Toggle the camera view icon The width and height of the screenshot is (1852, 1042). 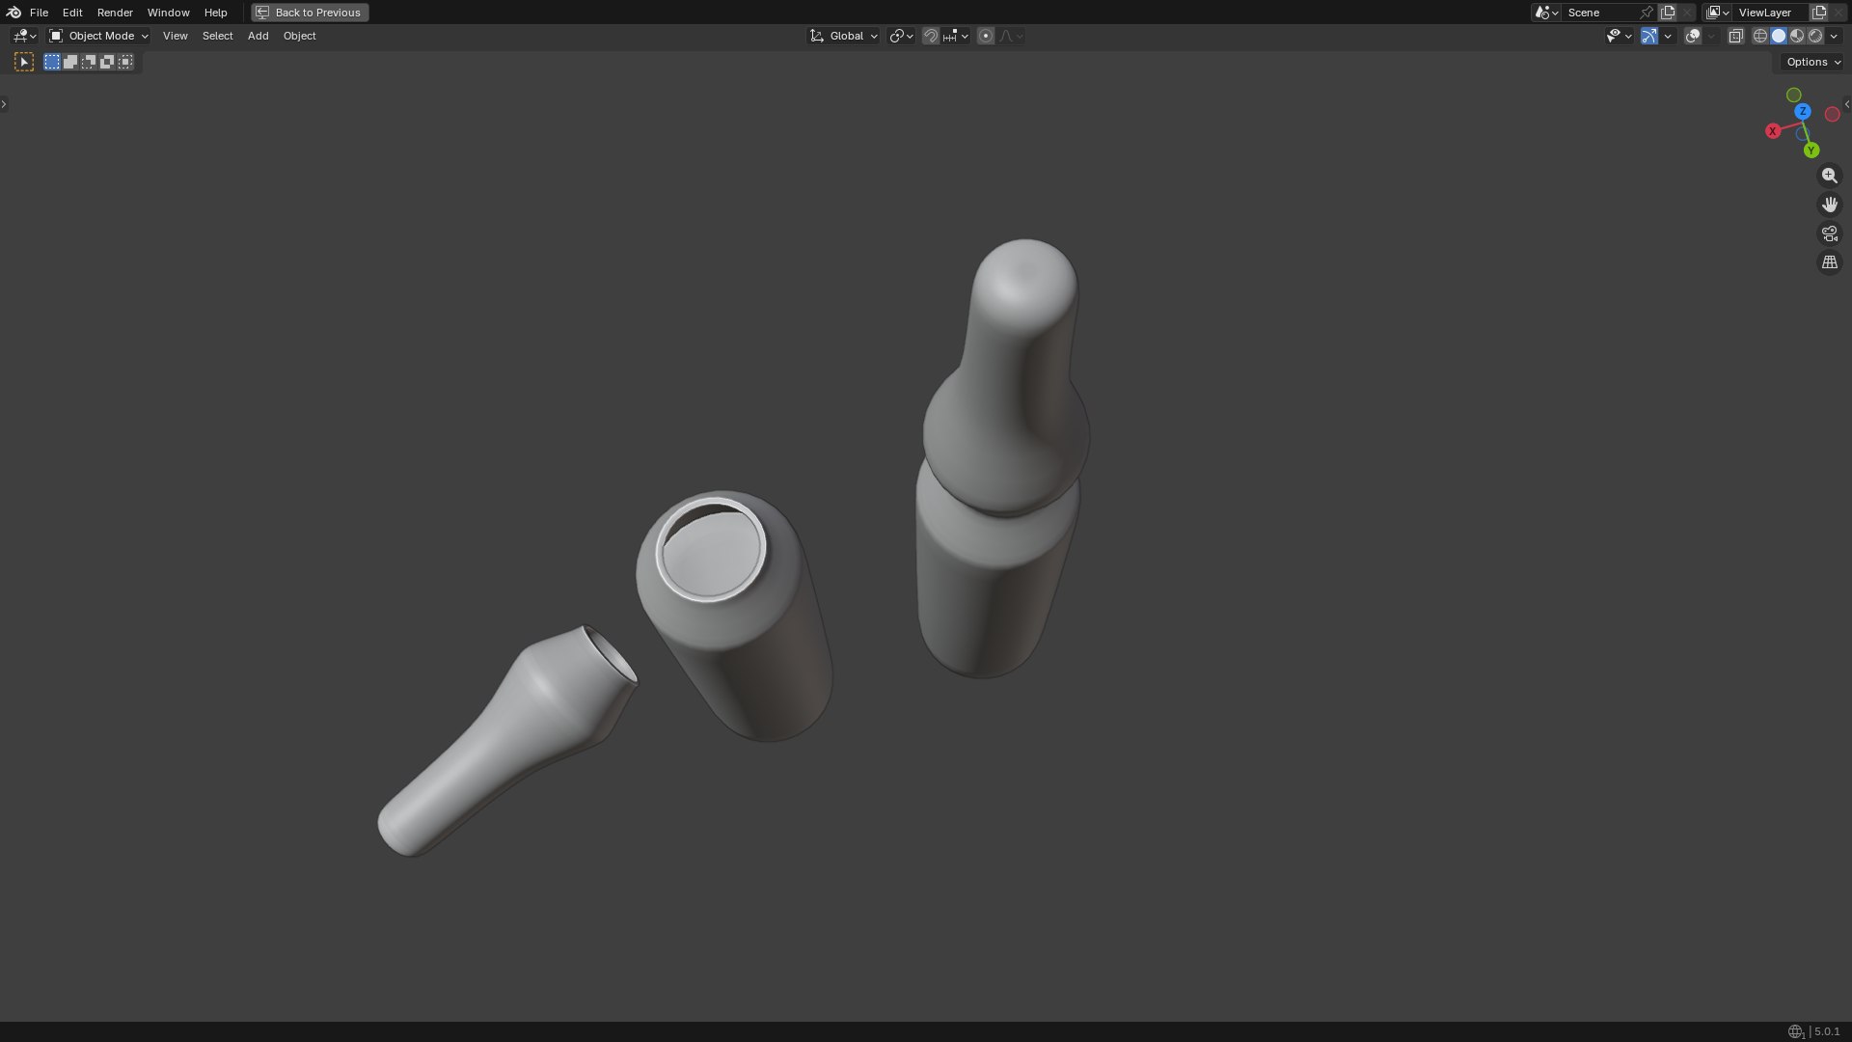click(x=1829, y=233)
